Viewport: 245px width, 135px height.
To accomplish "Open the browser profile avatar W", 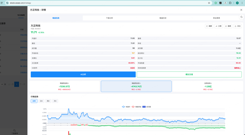I will click(x=237, y=3).
